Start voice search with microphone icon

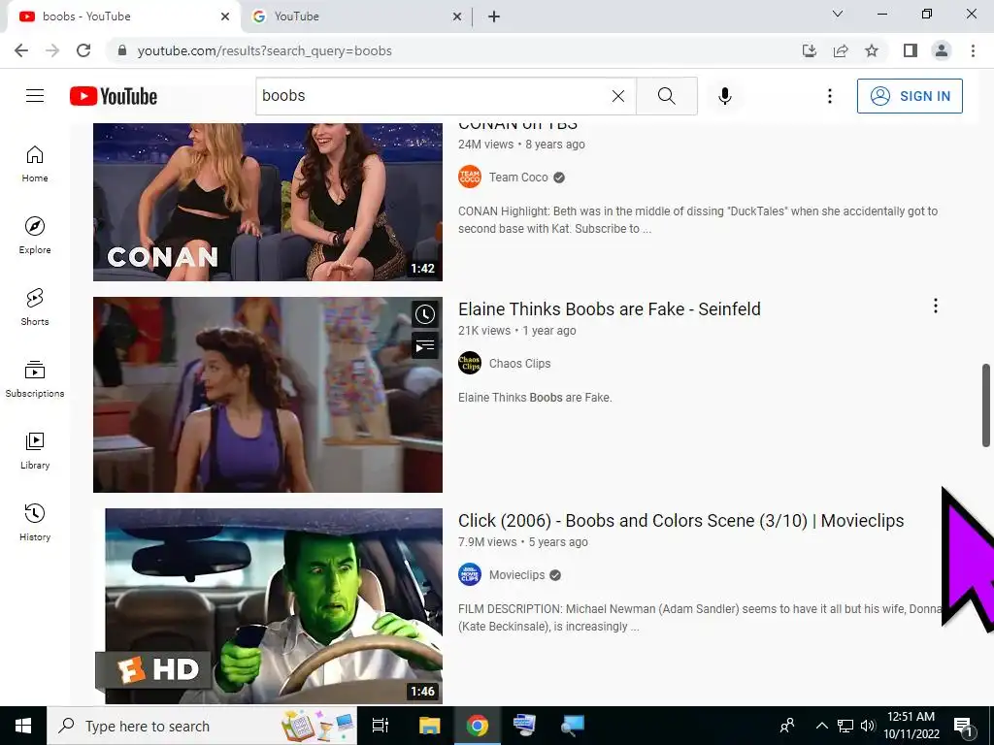[724, 96]
